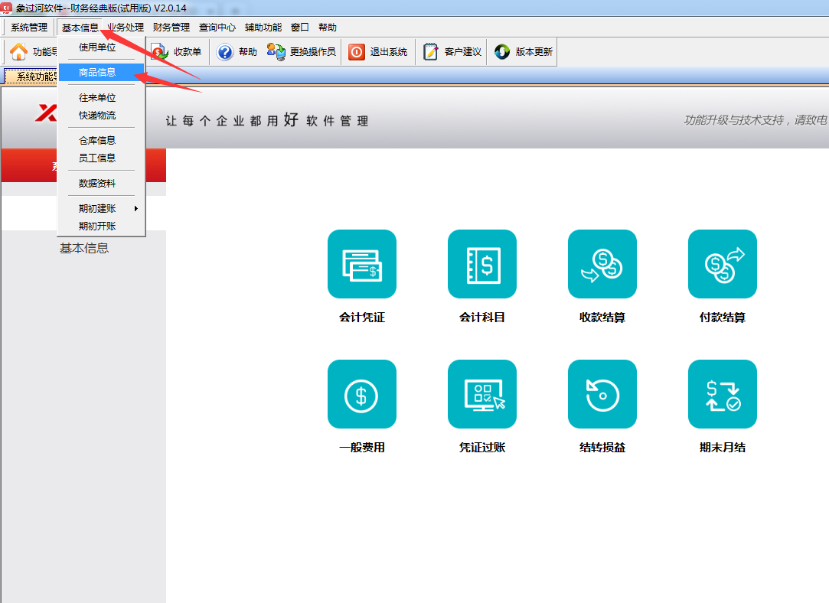Click the 帮助 toolbar label
The width and height of the screenshot is (829, 603).
click(248, 52)
